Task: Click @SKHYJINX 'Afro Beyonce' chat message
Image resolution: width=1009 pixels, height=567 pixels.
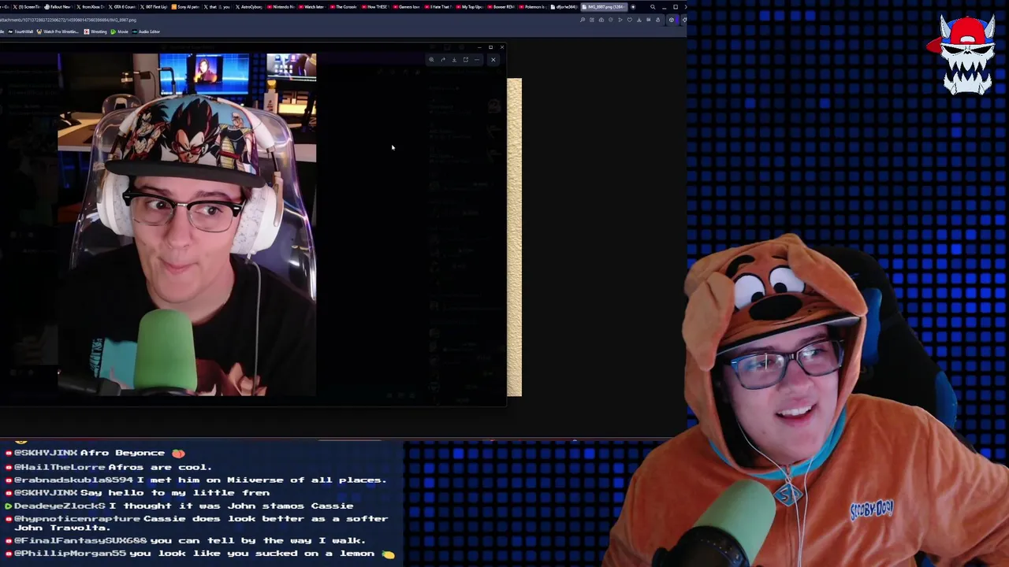Action: point(95,453)
